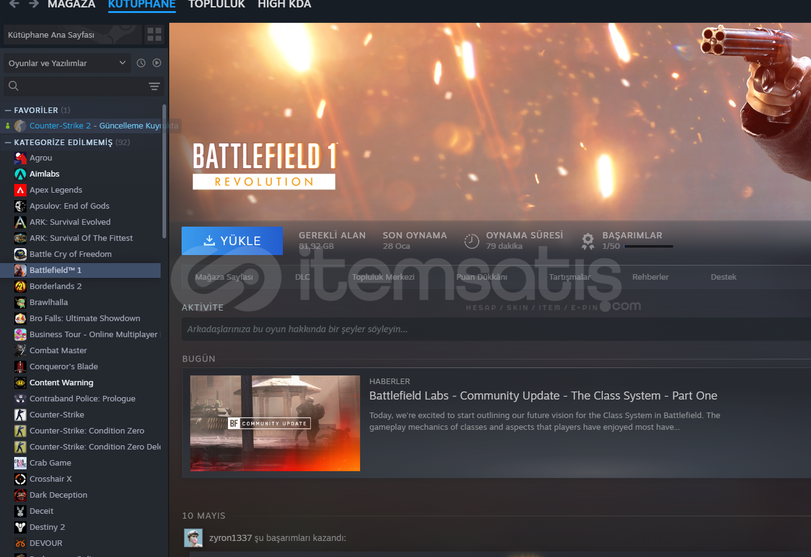Viewport: 811px width, 557px height.
Task: Open the HIGH KDA profile tab
Action: pyautogui.click(x=284, y=4)
